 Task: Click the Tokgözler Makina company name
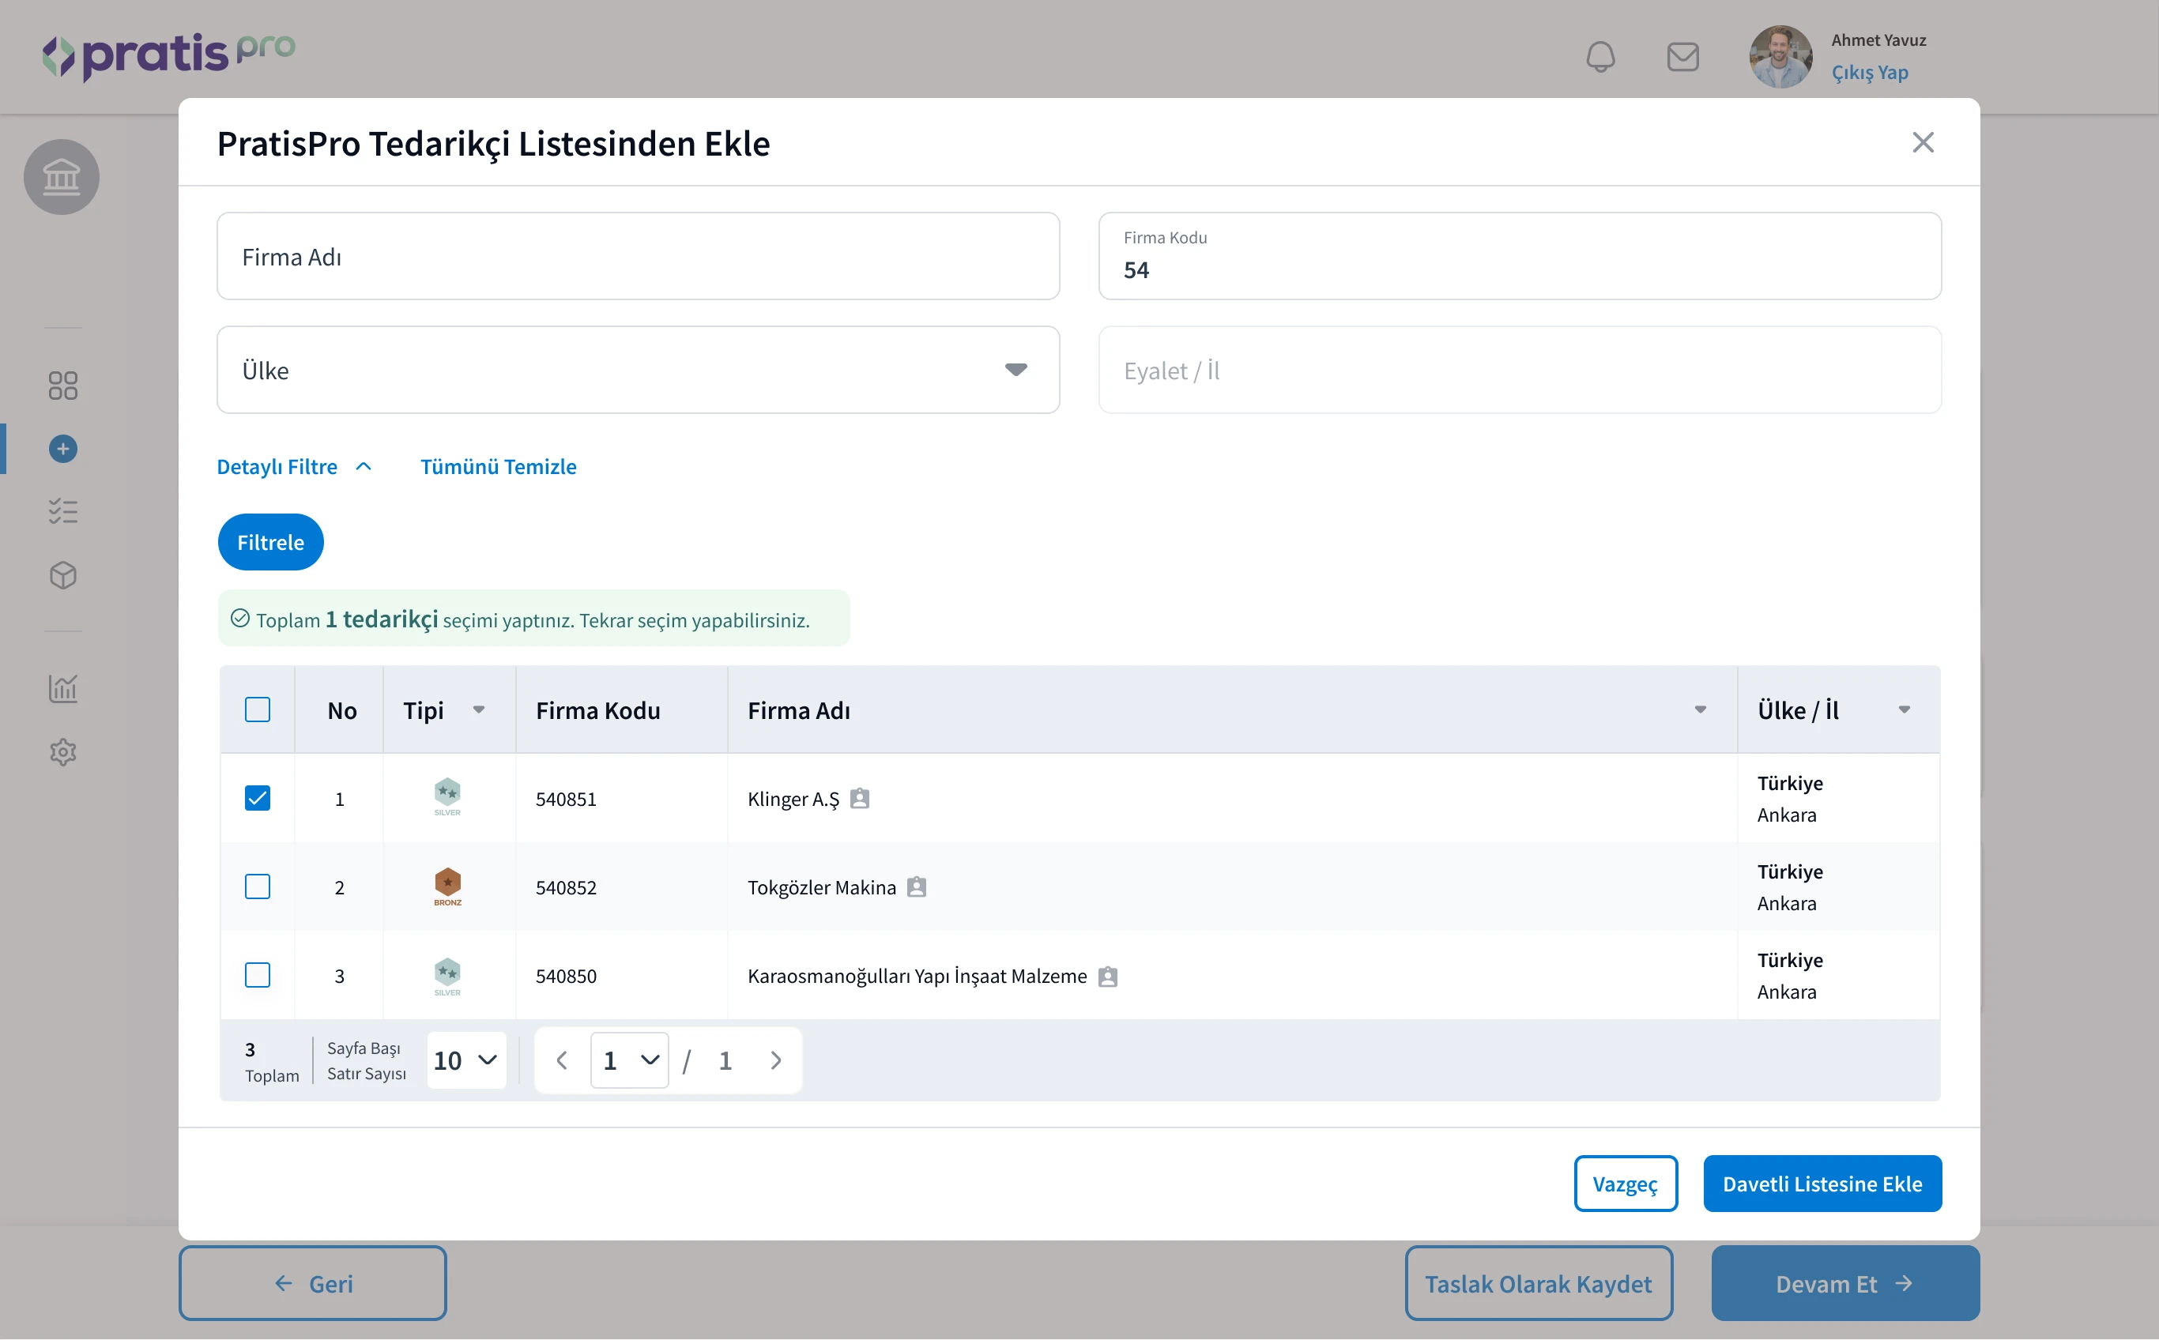[822, 887]
